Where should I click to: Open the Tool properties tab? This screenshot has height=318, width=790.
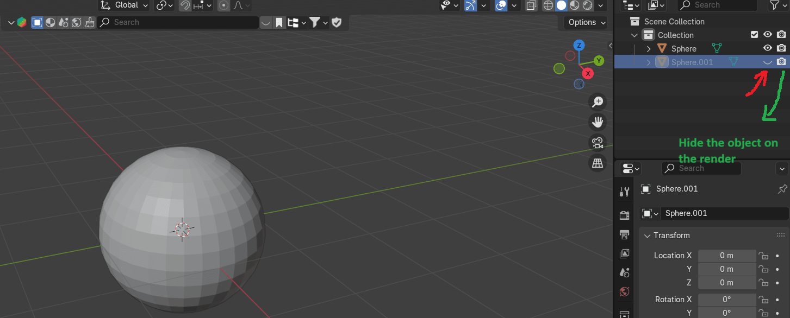(x=625, y=192)
